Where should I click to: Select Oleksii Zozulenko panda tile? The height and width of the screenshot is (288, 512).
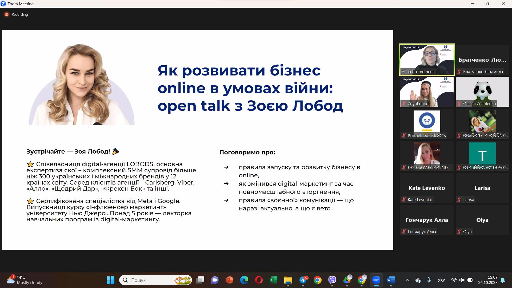tap(482, 92)
